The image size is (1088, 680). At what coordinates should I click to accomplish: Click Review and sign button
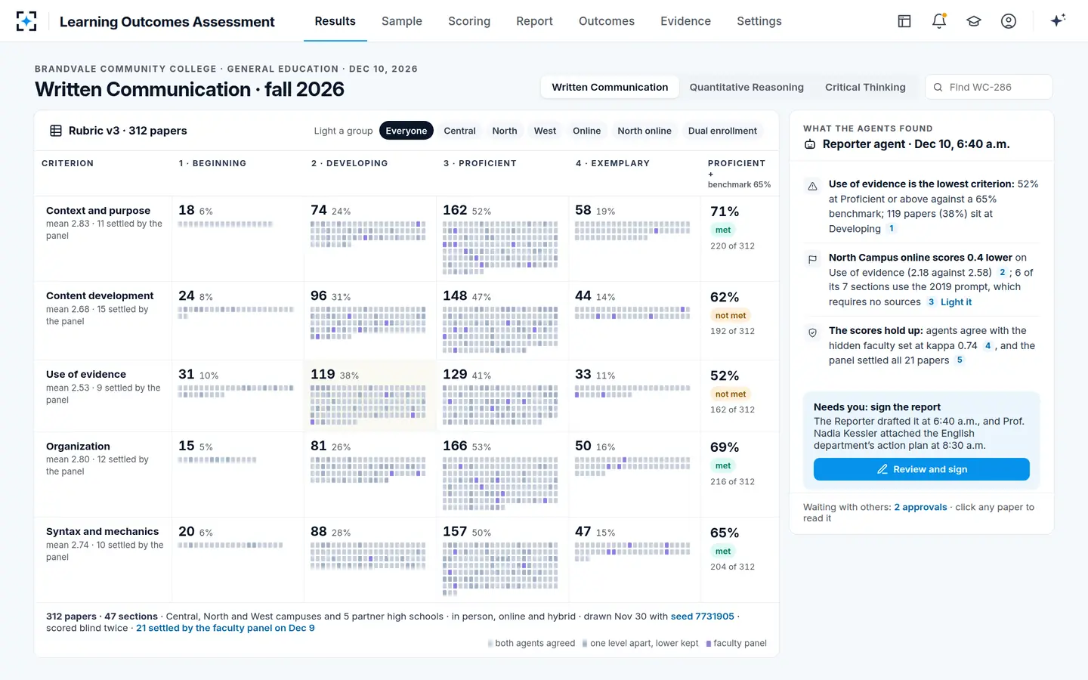[922, 469]
